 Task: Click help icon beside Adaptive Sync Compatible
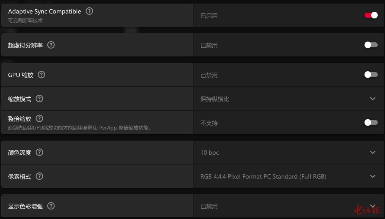tap(89, 11)
